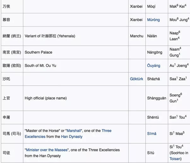
Task: Click the Mòqí pinyin cell
Action: click(157, 6)
